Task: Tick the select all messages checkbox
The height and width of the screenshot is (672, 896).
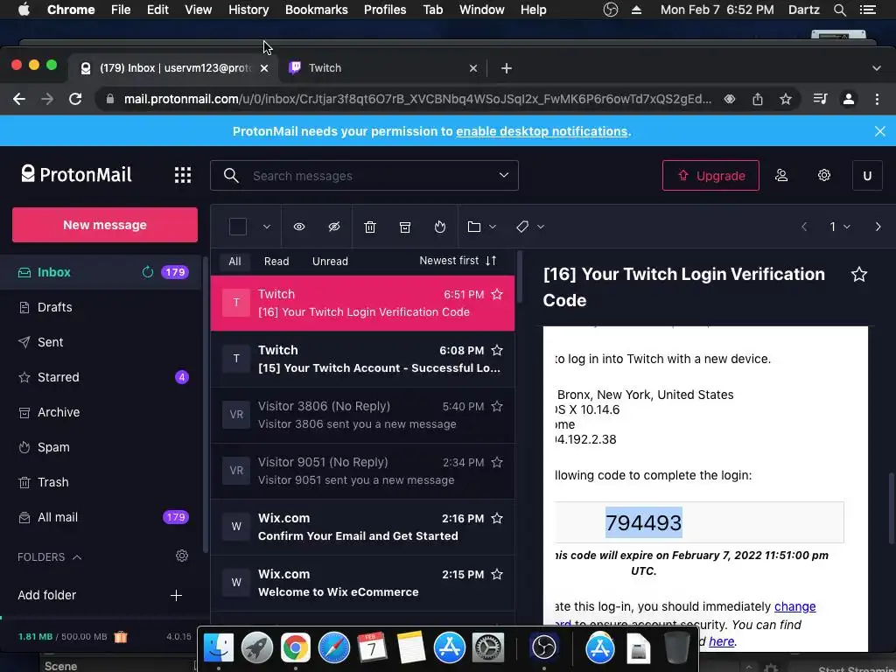Action: [238, 227]
